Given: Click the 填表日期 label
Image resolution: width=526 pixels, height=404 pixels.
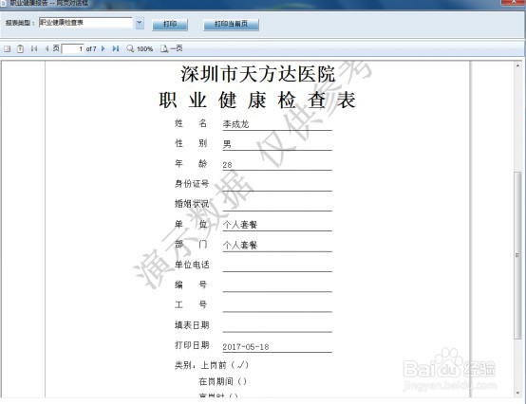Looking at the screenshot, I should point(192,325).
